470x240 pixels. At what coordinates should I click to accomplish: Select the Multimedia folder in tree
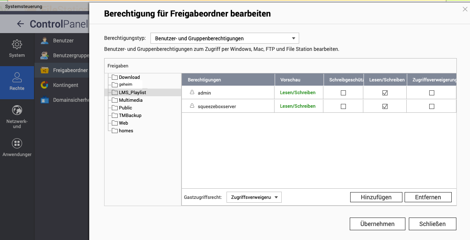(x=130, y=100)
